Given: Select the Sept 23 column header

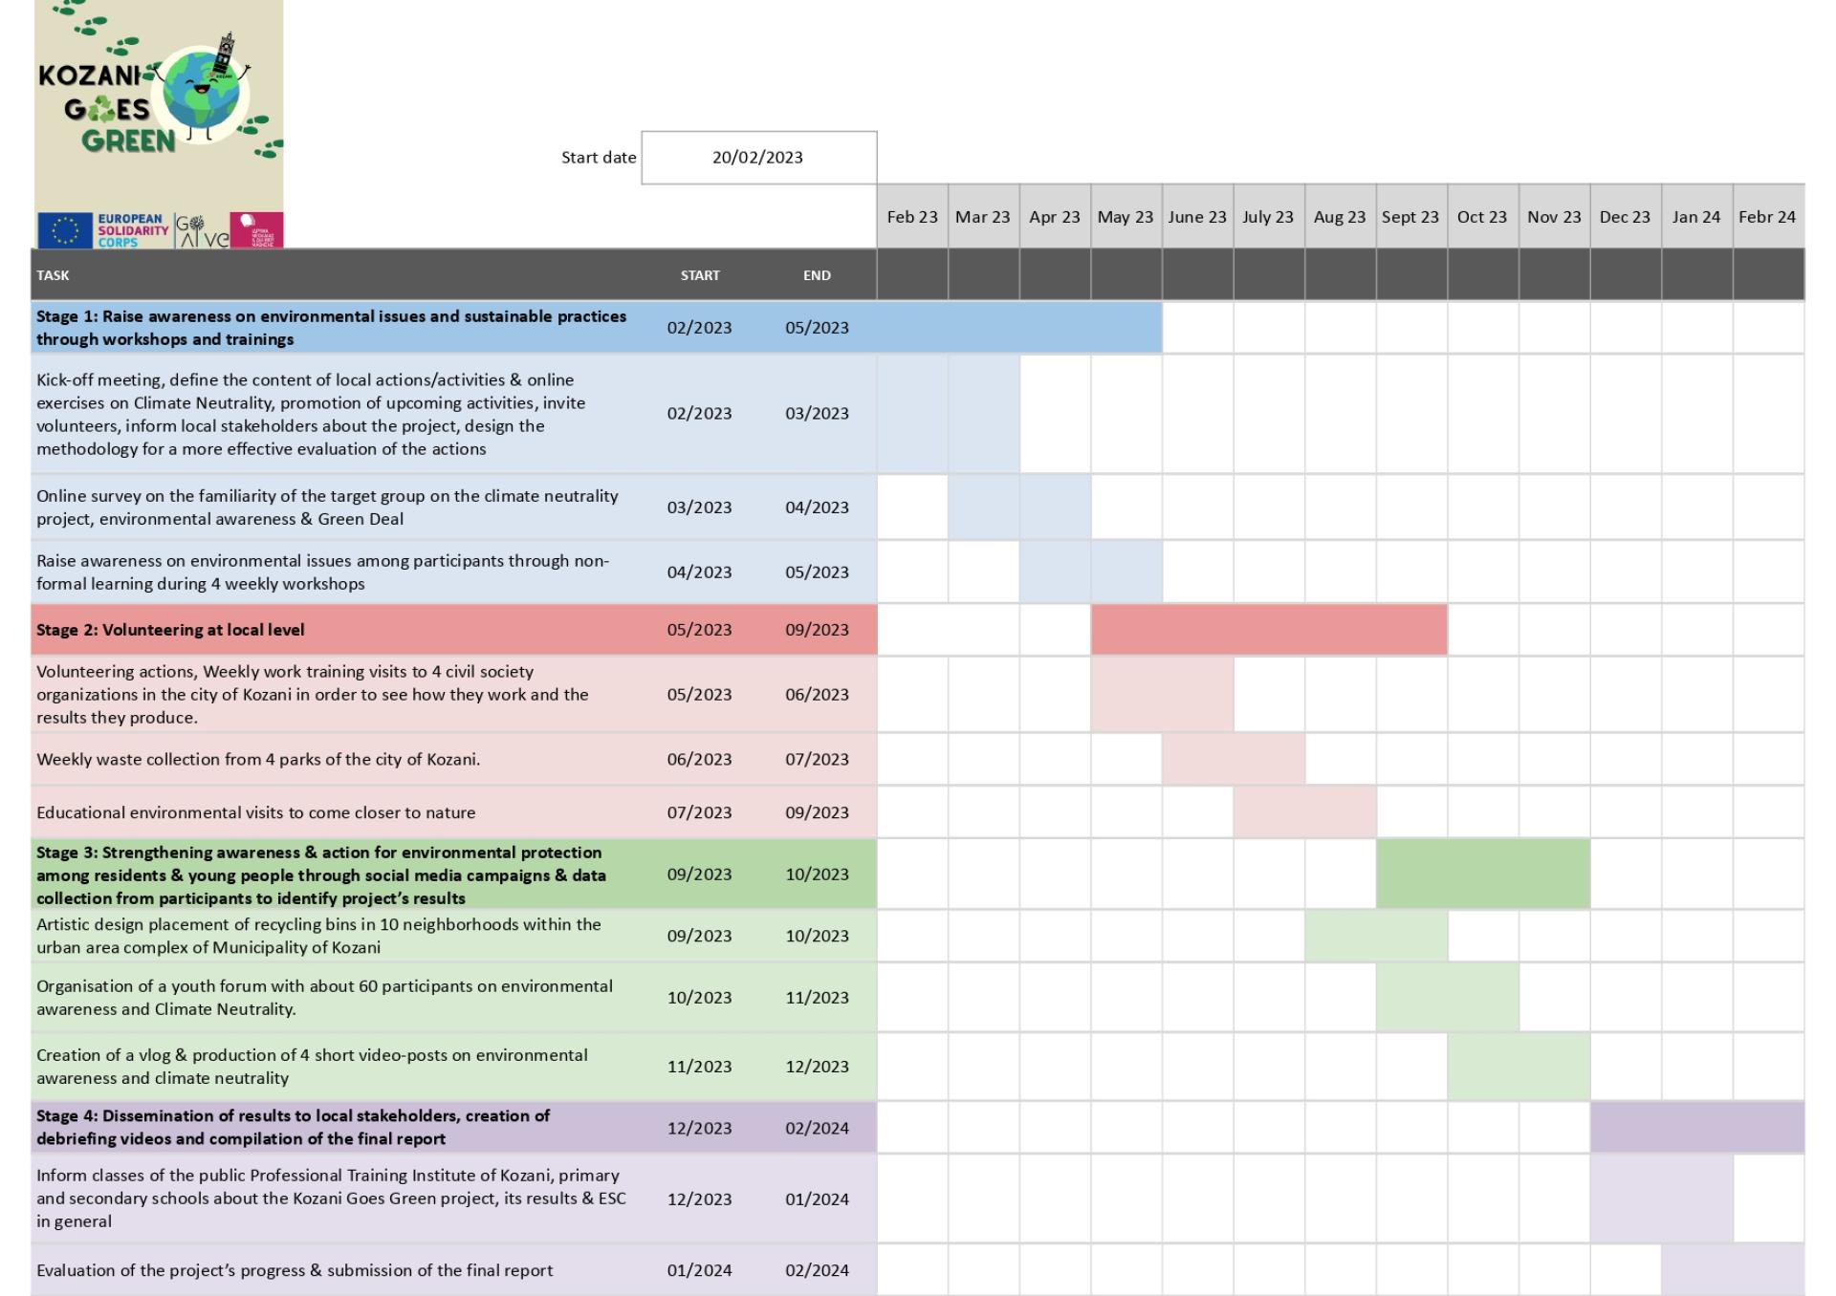Looking at the screenshot, I should (1410, 217).
